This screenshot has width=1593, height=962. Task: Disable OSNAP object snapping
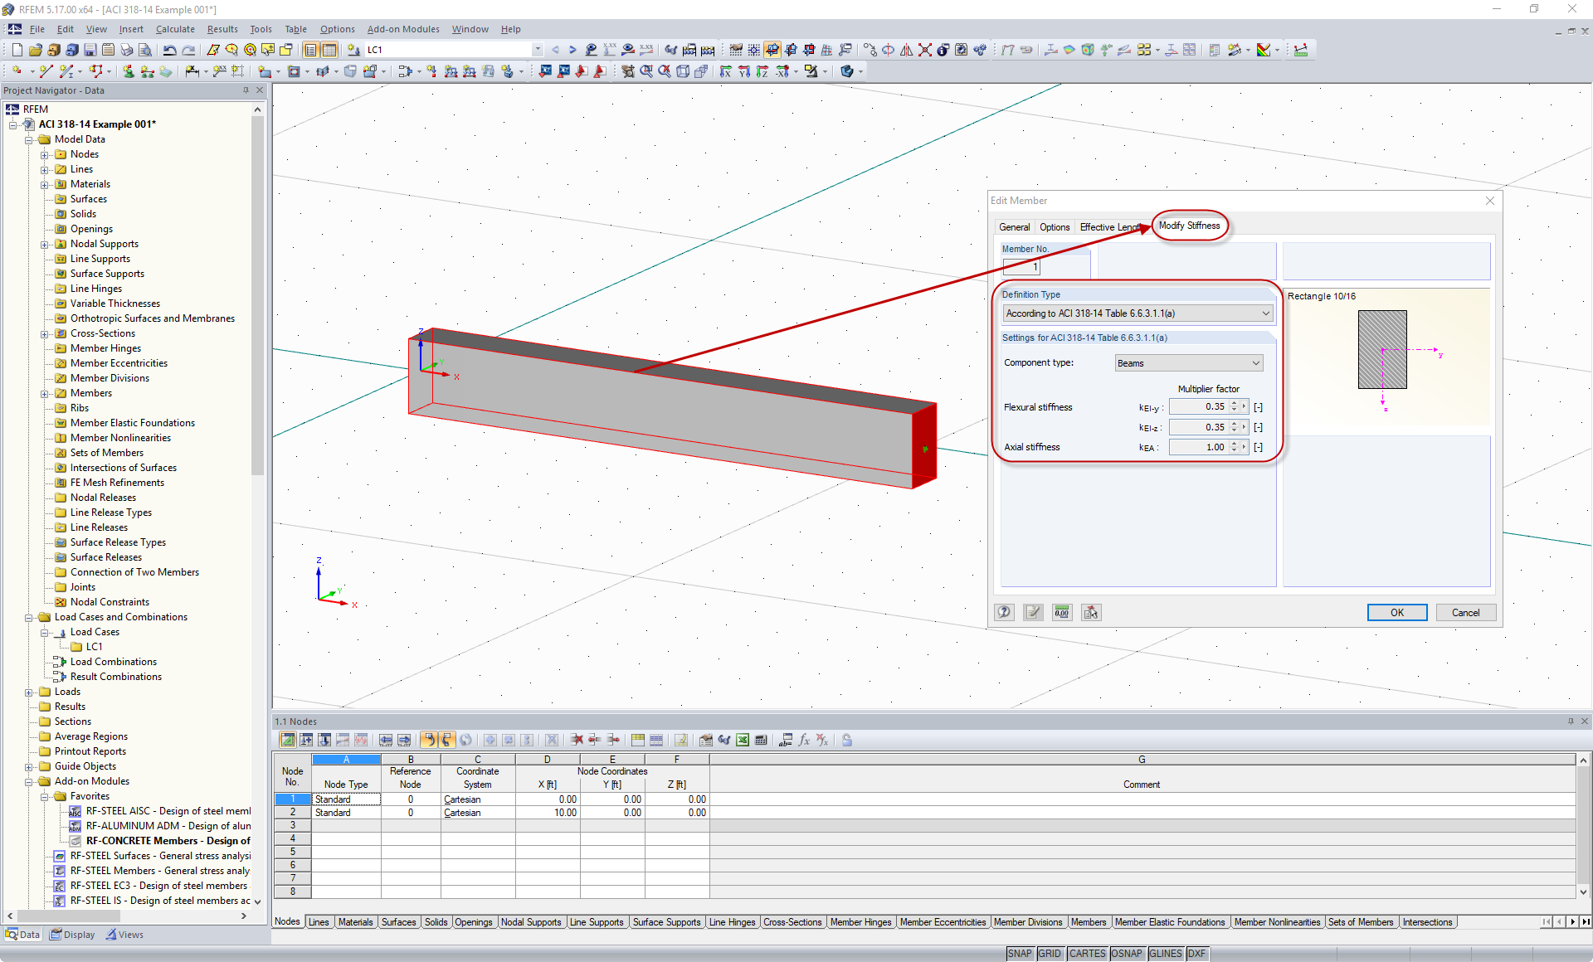1127,953
